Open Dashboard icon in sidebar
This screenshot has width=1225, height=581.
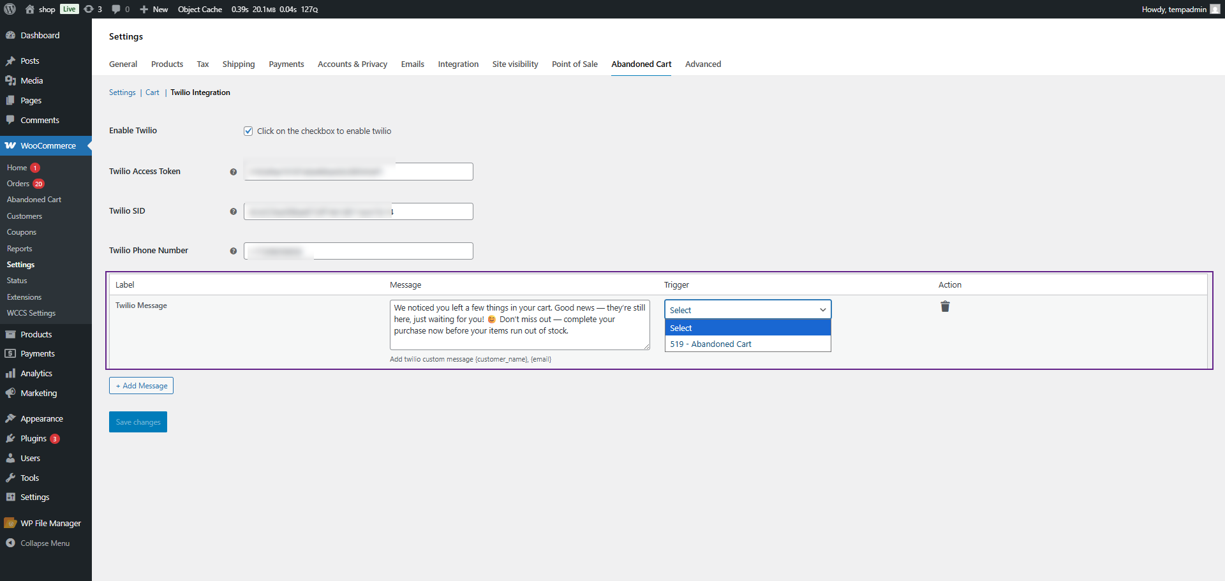tap(10, 36)
